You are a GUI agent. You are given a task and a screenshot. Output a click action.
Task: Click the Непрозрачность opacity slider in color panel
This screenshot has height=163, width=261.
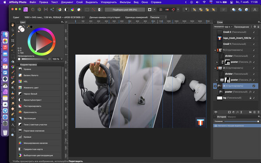coord(34,59)
